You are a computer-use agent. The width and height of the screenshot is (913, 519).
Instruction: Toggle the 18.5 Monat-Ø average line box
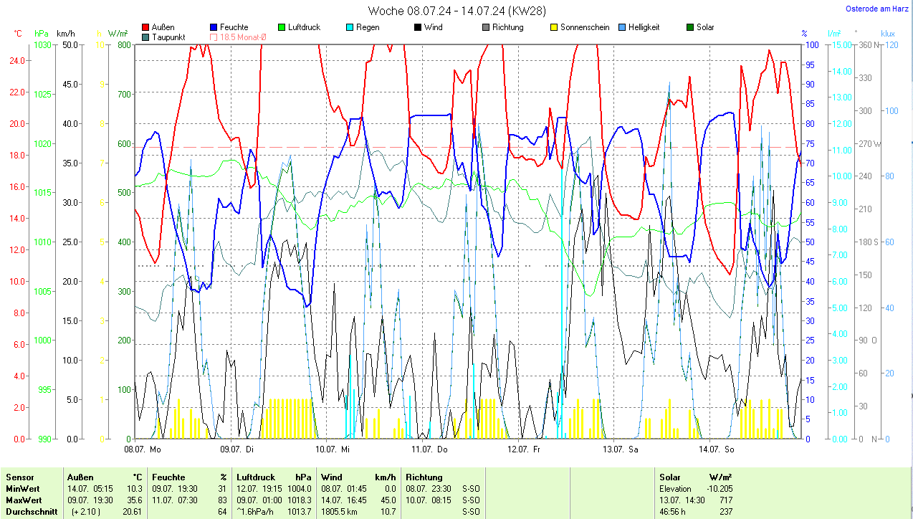pyautogui.click(x=214, y=37)
